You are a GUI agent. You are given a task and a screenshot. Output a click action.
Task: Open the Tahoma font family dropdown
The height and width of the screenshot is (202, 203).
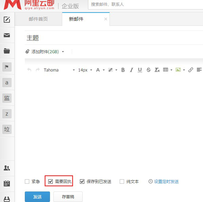click(59, 70)
